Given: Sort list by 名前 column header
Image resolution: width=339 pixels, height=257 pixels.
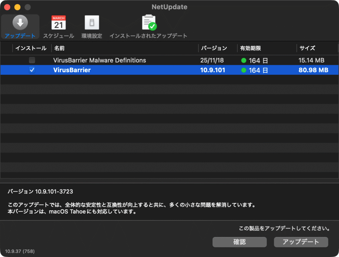Looking at the screenshot, I should pos(60,48).
